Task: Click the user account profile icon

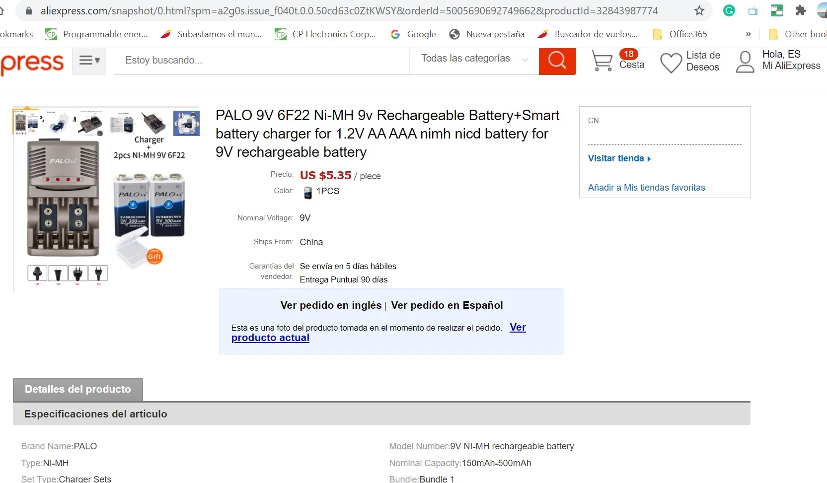Action: coord(745,62)
